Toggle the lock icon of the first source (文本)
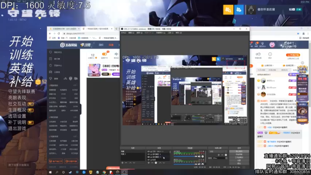 [x=151, y=151]
